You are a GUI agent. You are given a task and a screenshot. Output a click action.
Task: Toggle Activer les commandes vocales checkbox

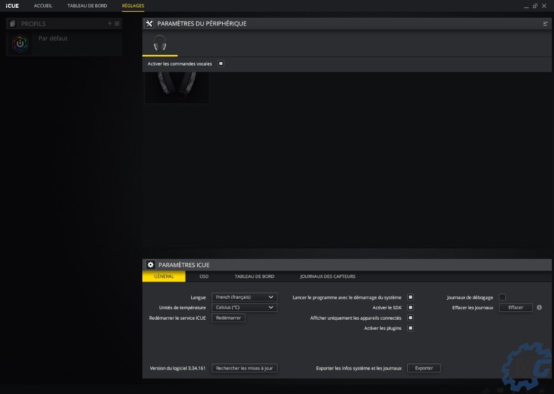[220, 64]
